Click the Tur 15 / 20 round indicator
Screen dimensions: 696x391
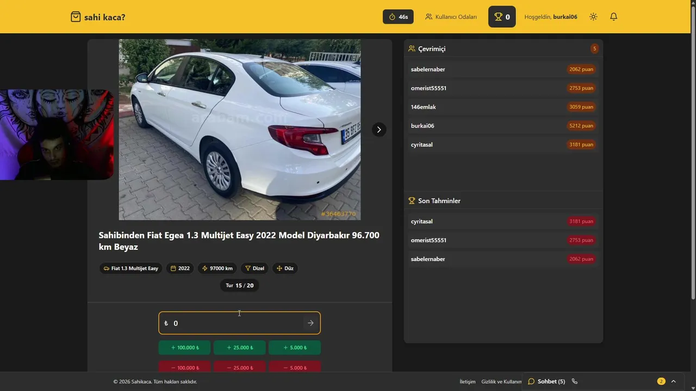pos(239,285)
